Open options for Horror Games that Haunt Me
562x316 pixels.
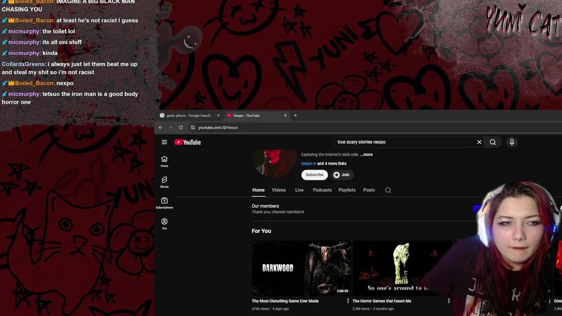(449, 301)
